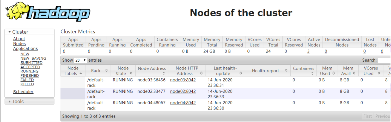Screen dimensions: 391x122
Task: Click the First pagination button
Action: [x=368, y=116]
